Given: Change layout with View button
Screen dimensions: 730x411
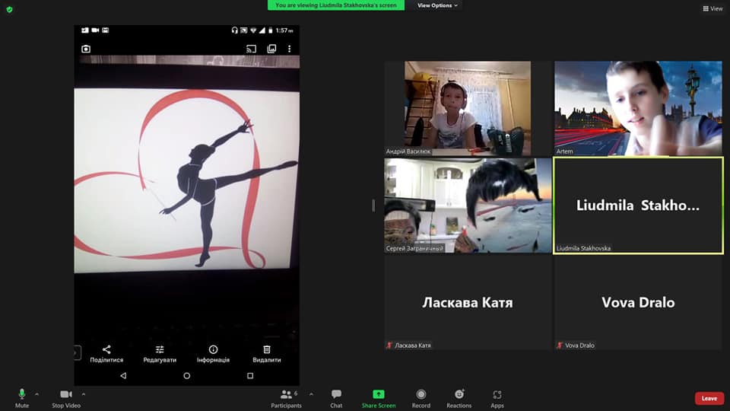Looking at the screenshot, I should [x=713, y=8].
